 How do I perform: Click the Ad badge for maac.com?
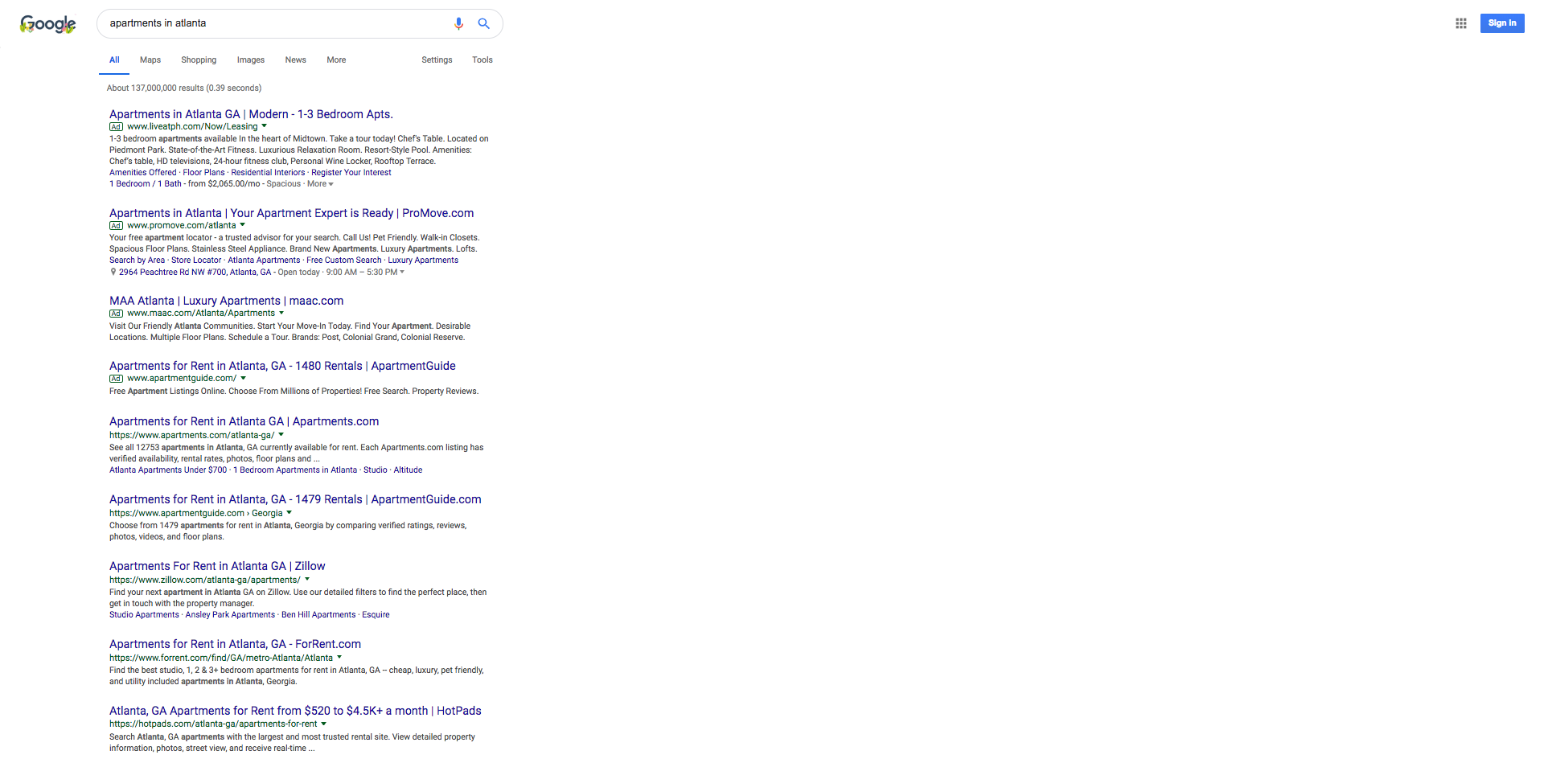coord(117,314)
